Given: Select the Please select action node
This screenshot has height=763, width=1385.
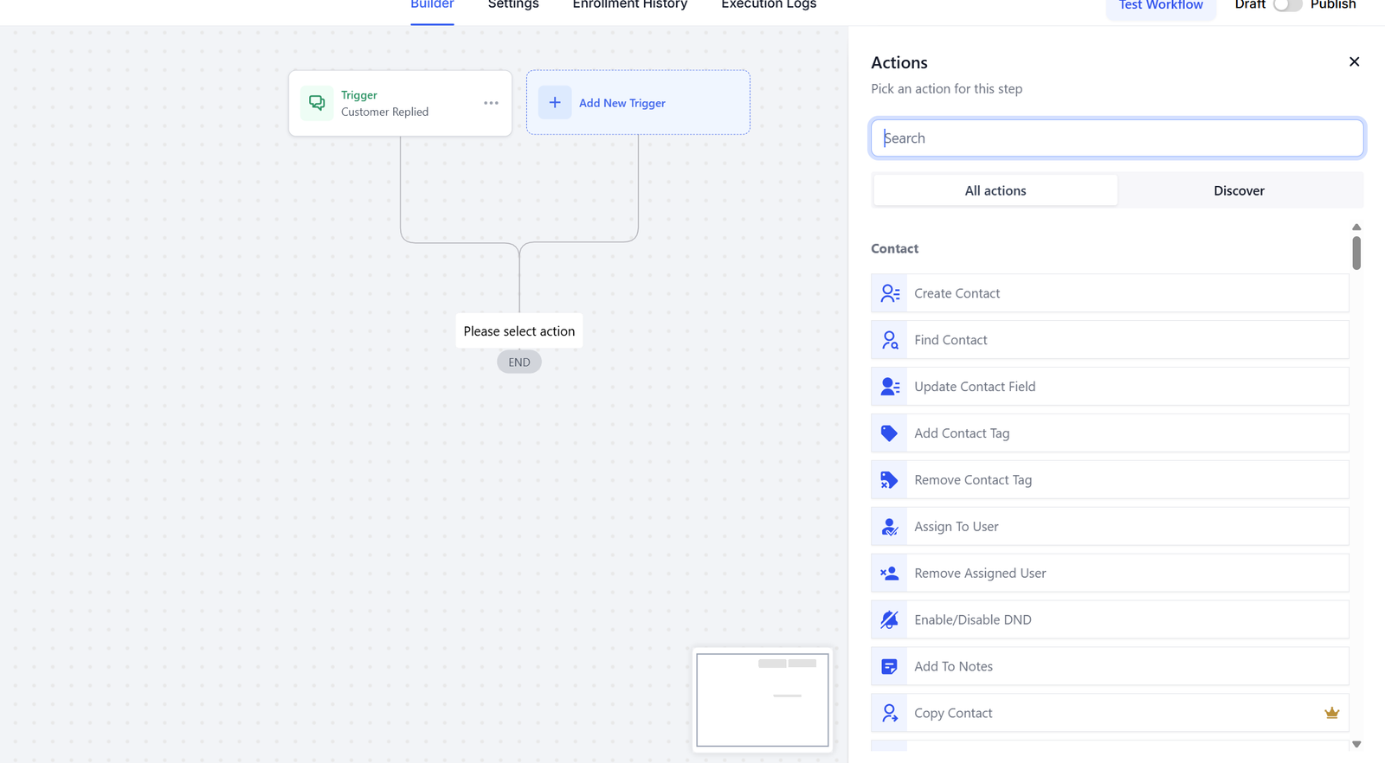Looking at the screenshot, I should tap(519, 331).
